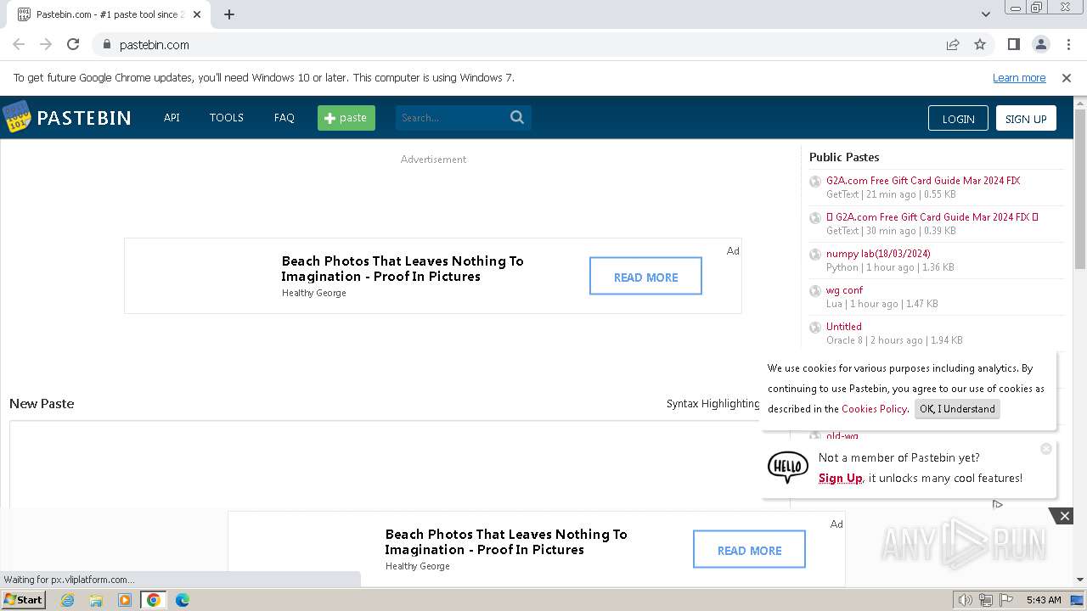This screenshot has height=611, width=1087.
Task: Close the Sign Up hello popup
Action: pos(1046,448)
